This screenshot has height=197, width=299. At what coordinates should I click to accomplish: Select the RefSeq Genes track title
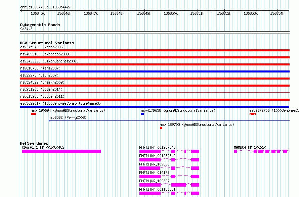point(34,143)
